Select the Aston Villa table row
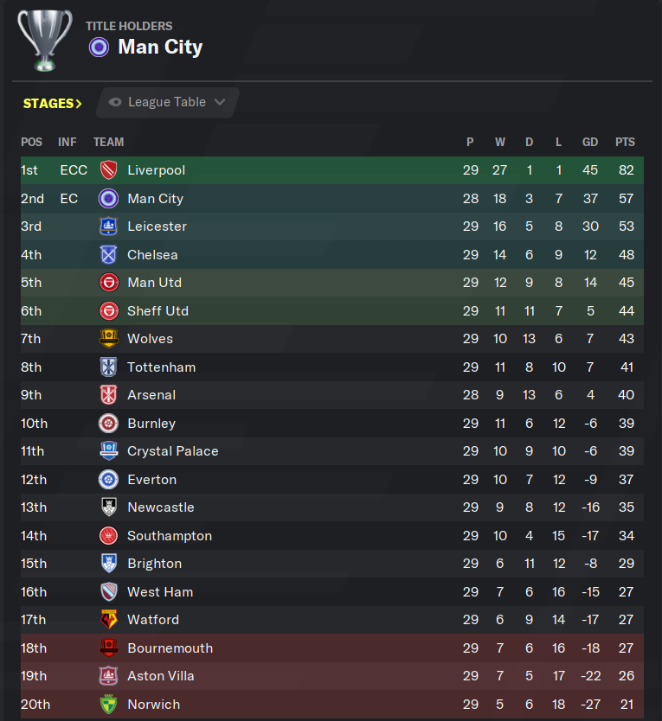This screenshot has height=721, width=662. (x=332, y=676)
